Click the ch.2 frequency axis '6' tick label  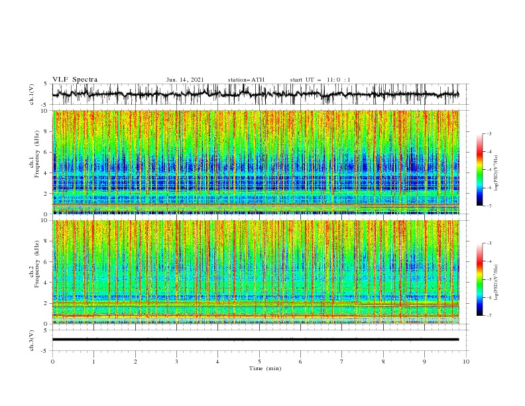[47, 262]
